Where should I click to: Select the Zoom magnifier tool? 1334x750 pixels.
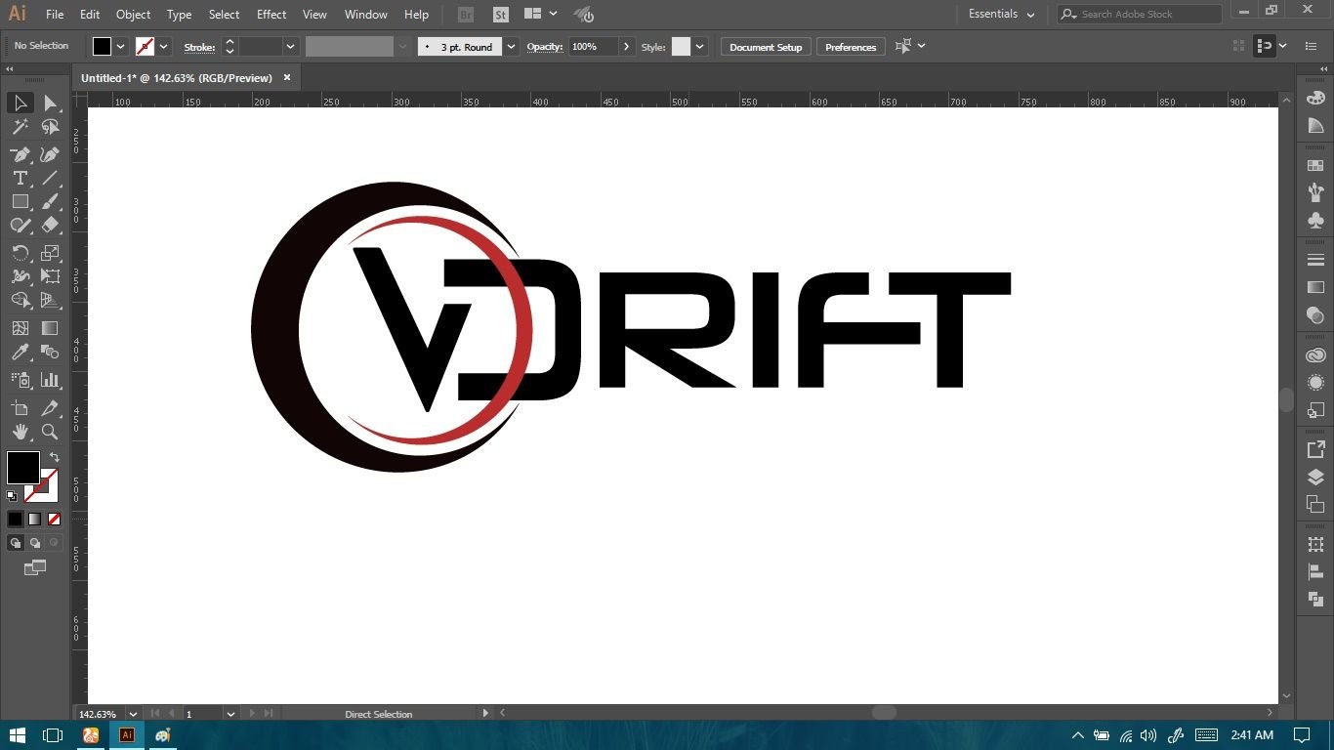[x=50, y=432]
